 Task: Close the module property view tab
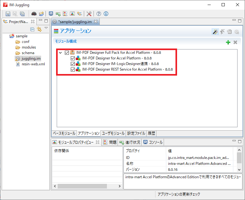click(x=98, y=142)
